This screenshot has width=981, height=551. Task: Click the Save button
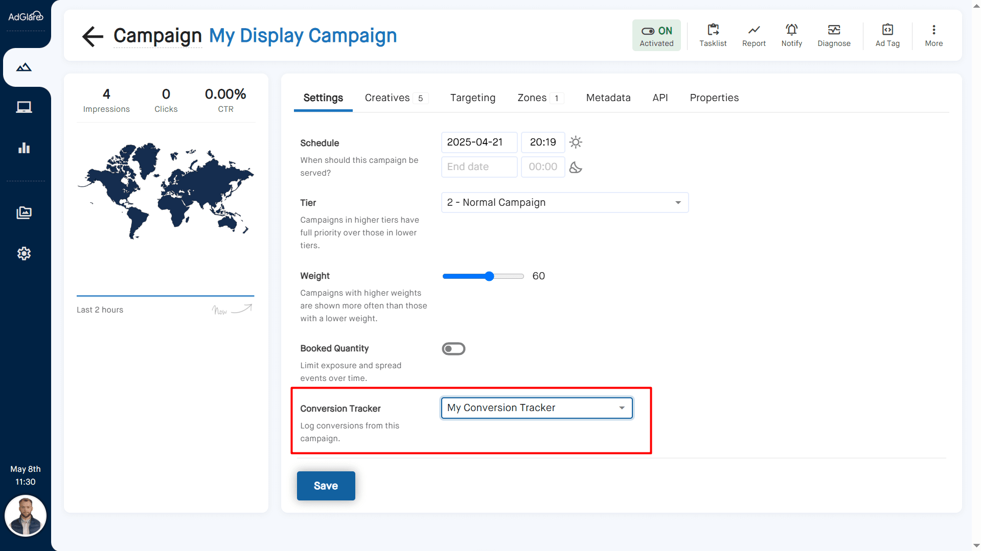click(x=326, y=485)
